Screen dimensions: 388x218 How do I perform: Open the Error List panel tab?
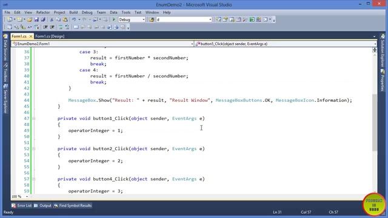[x=22, y=206]
